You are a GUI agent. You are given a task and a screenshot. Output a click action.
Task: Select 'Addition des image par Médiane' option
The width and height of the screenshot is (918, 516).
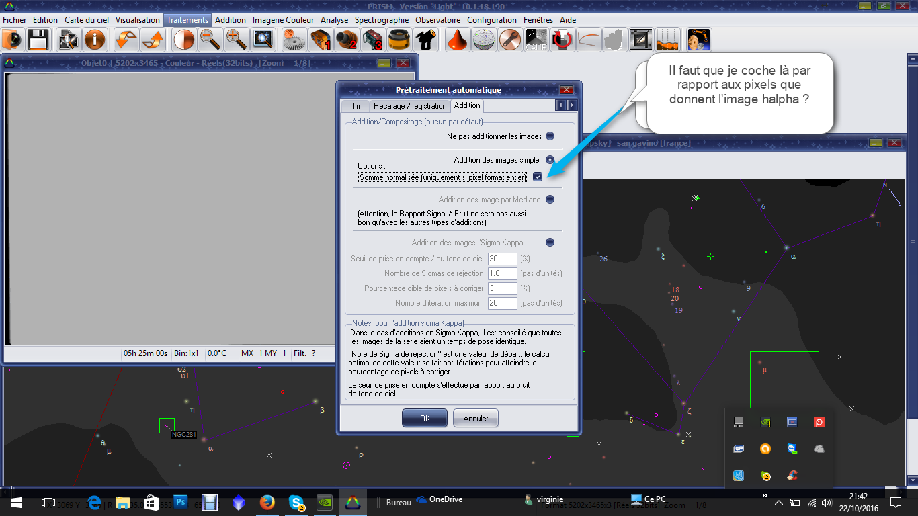[x=550, y=200]
